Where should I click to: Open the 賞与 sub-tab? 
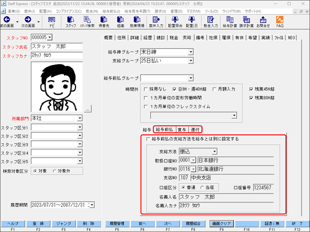pyautogui.click(x=182, y=130)
